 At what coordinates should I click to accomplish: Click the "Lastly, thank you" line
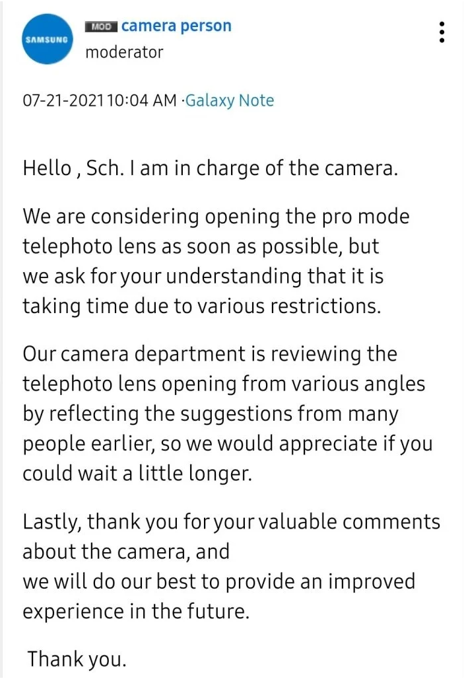[x=231, y=522]
